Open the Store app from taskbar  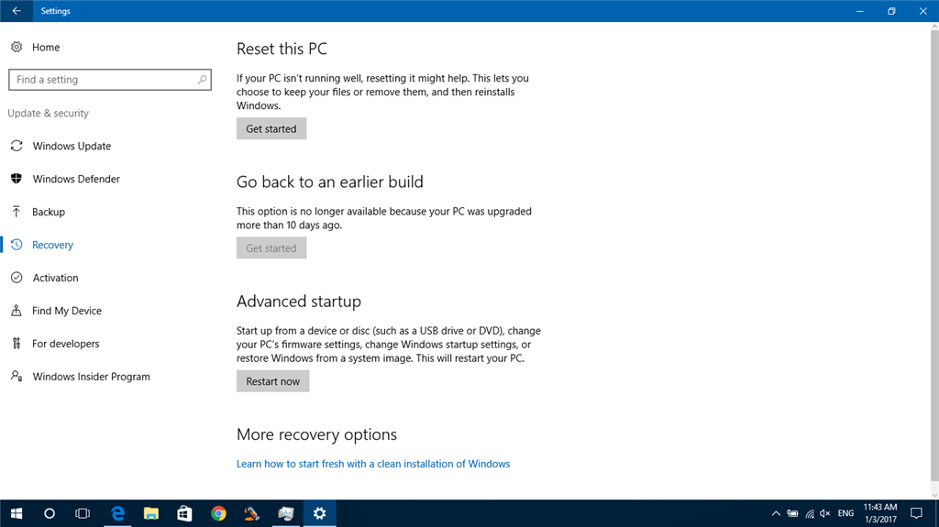point(184,513)
